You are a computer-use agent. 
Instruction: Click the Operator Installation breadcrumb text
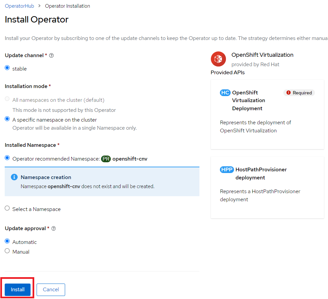pos(67,6)
